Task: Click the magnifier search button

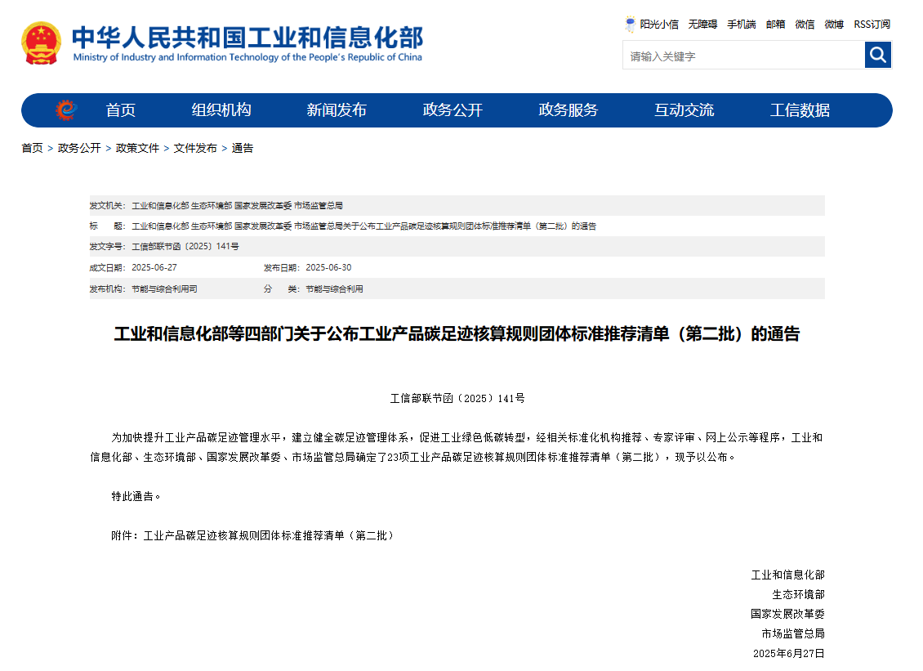Action: pos(878,55)
